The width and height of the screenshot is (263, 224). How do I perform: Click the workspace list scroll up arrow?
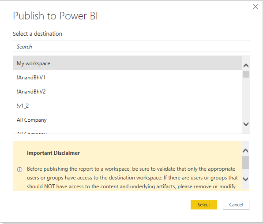point(246,65)
